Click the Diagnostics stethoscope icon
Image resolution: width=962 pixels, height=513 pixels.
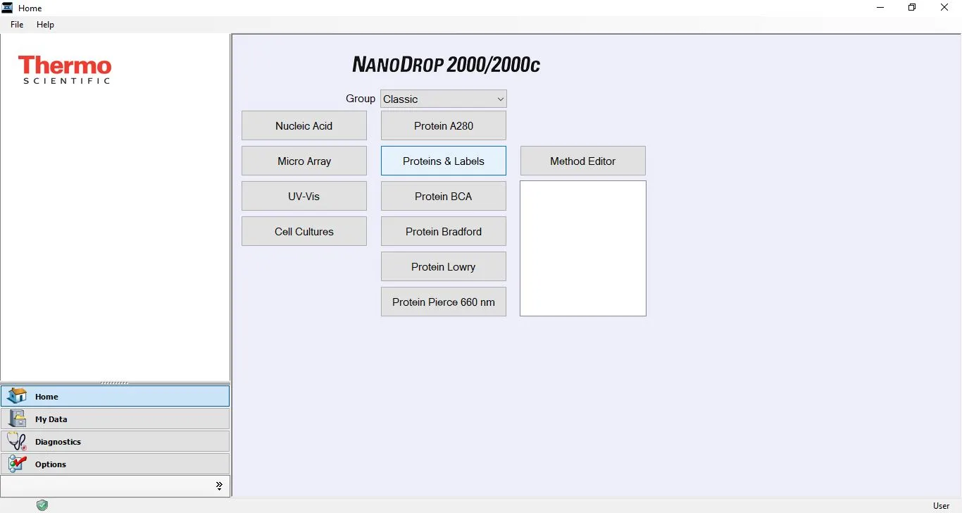click(x=17, y=441)
